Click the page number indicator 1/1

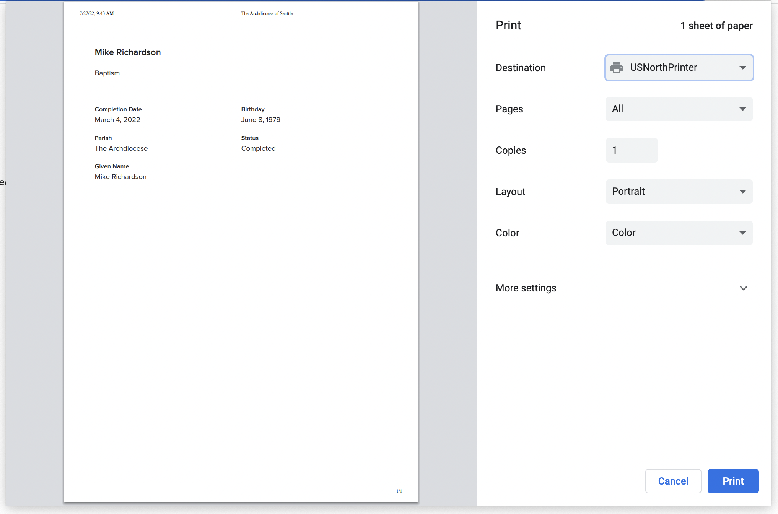[x=399, y=491]
